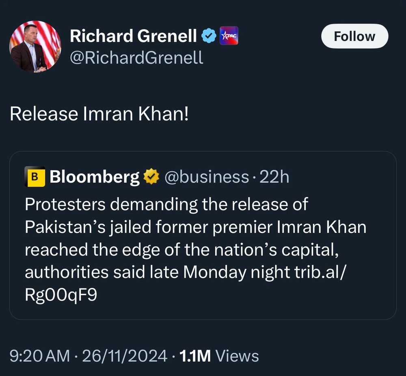Open the @business handle
The image size is (406, 376).
(x=205, y=177)
